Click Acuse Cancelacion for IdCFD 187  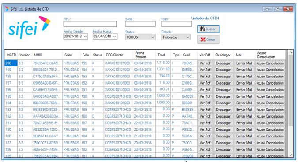tap(270, 143)
